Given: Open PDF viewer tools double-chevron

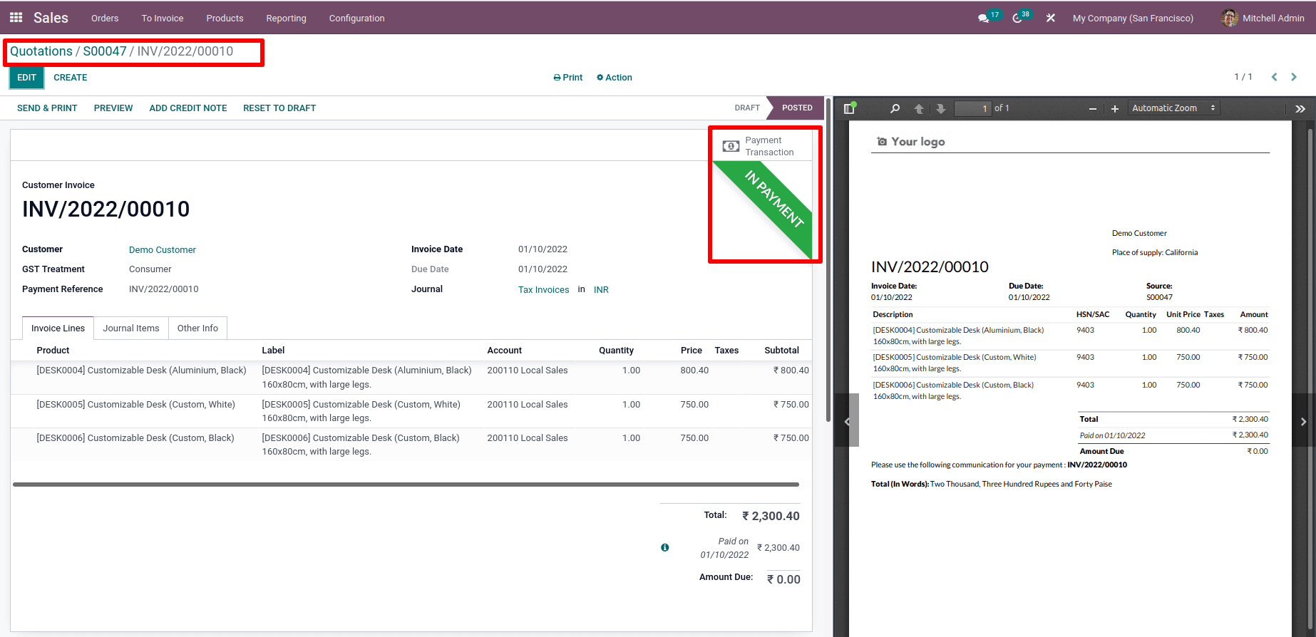Looking at the screenshot, I should (x=1300, y=108).
